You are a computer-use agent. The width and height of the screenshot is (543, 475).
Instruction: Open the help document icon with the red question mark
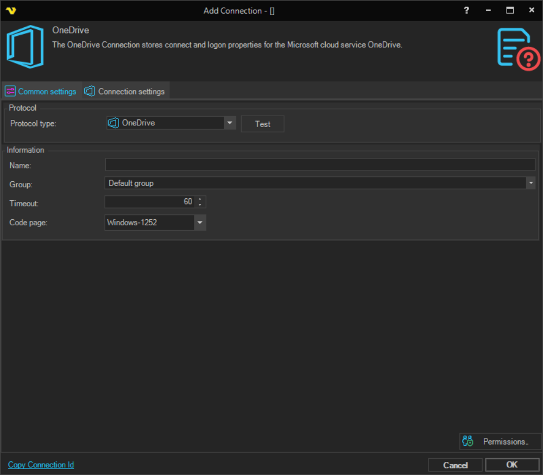(519, 49)
